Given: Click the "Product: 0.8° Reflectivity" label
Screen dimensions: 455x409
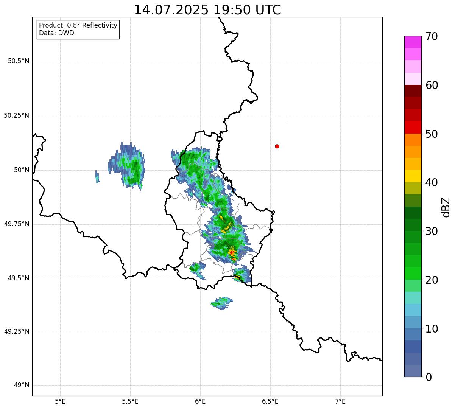Looking at the screenshot, I should [x=78, y=25].
